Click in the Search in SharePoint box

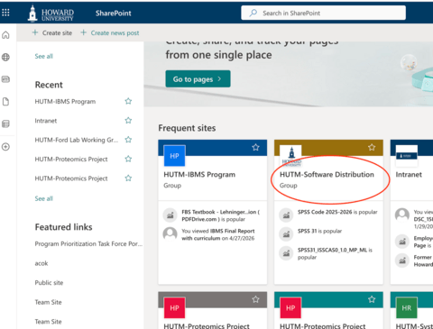pos(323,13)
